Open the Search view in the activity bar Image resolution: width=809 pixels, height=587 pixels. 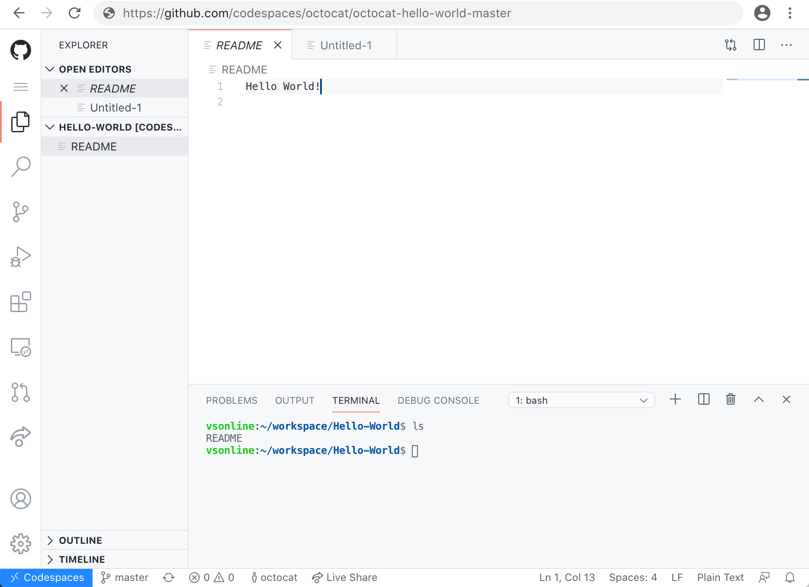(x=20, y=166)
